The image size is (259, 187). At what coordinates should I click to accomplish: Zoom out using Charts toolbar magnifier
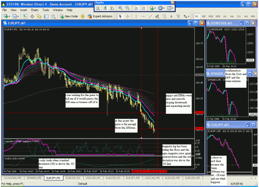127,8
